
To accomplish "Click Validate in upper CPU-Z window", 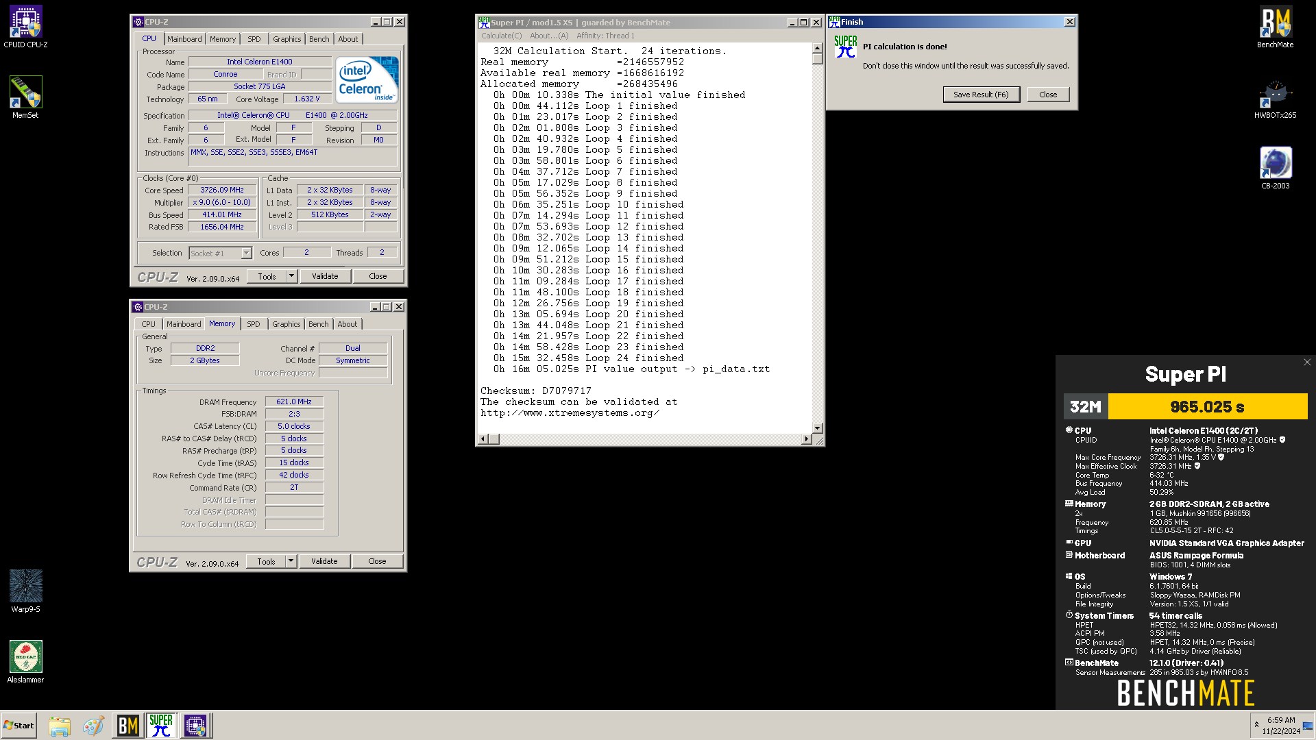I will tap(325, 276).
